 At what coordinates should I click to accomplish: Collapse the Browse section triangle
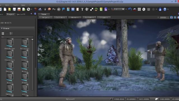coord(2,28)
